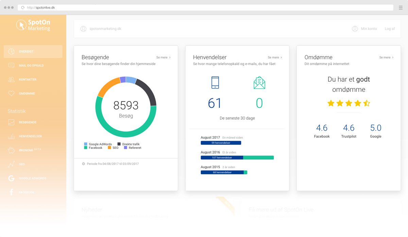
Task: Open the browser hamburger menu
Action: coord(401,7)
